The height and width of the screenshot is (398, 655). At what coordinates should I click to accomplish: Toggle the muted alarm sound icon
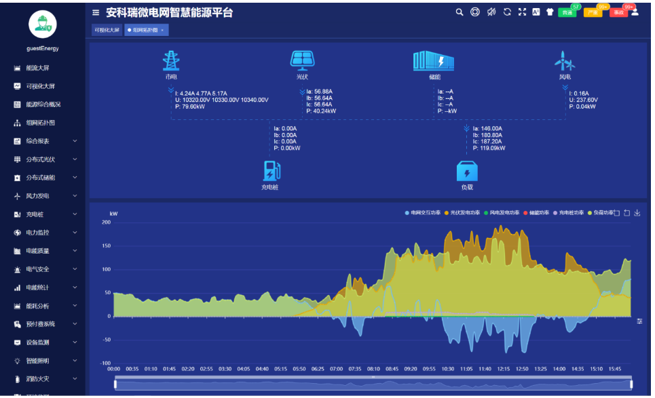(x=491, y=12)
